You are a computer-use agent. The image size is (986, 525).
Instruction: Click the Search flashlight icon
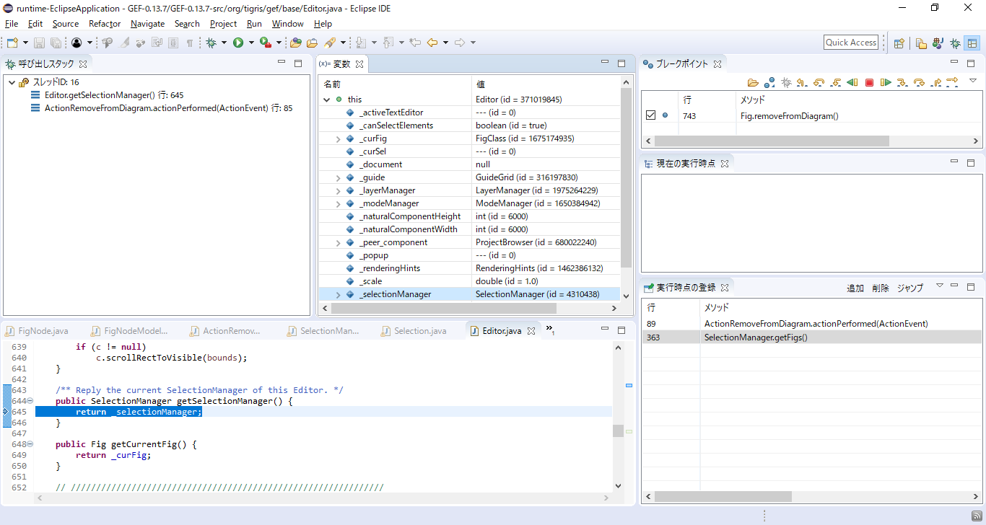pyautogui.click(x=329, y=43)
